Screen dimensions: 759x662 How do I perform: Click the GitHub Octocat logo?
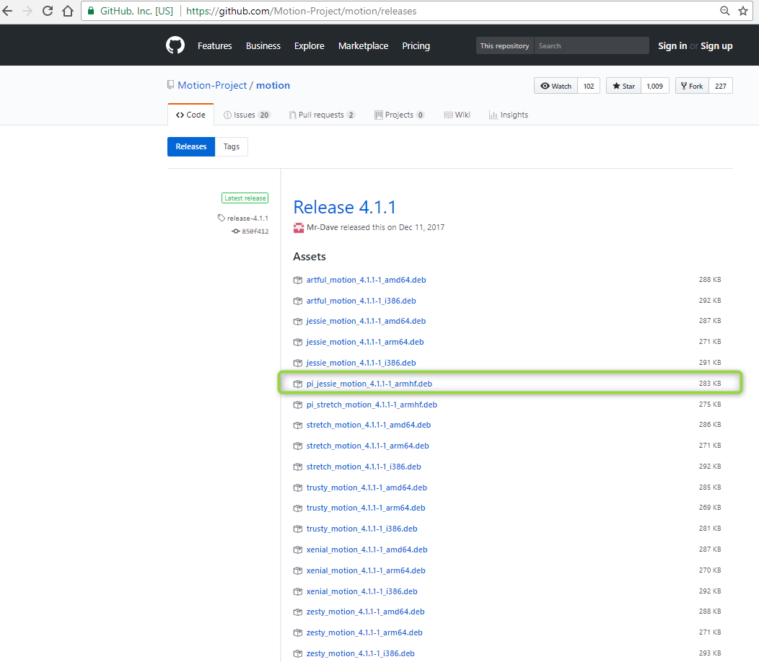(x=175, y=45)
